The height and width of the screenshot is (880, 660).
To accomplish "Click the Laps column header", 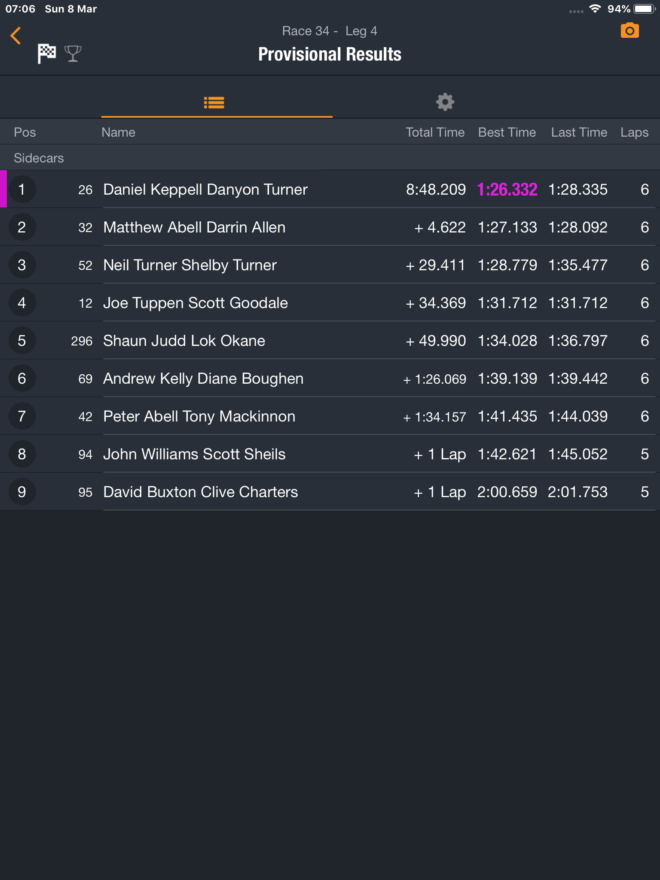I will [634, 132].
